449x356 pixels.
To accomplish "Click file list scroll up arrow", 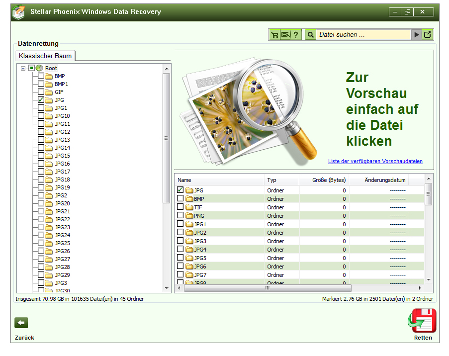I will (x=429, y=178).
